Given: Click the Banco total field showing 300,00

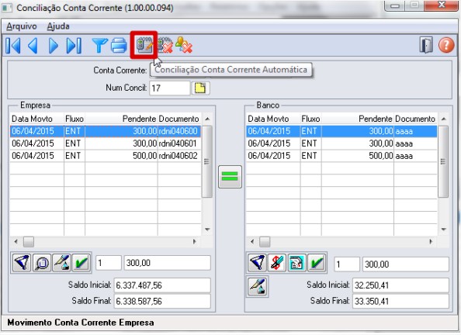Looking at the screenshot, I should [406, 264].
